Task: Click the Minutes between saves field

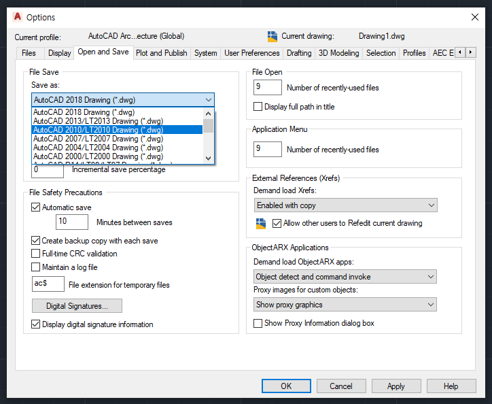Action: [x=72, y=222]
